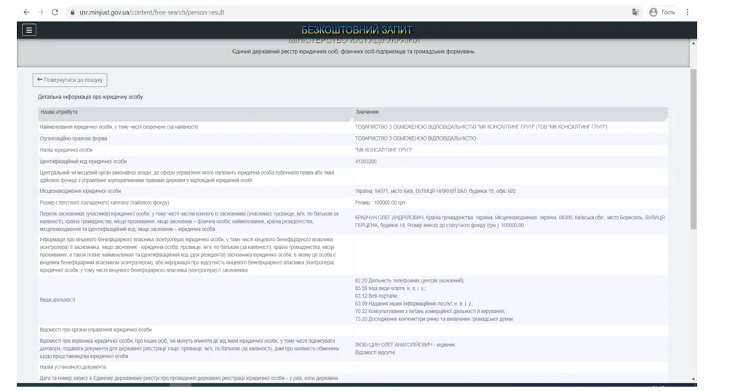The height and width of the screenshot is (391, 730).
Task: Open the Chrome three-dot menu
Action: pos(687,12)
